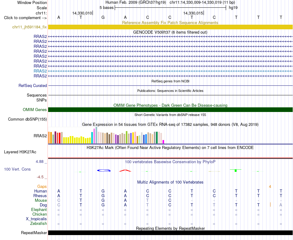Click the red A logo in PhyloP conservation
The height and width of the screenshot is (240, 293).
125,170
